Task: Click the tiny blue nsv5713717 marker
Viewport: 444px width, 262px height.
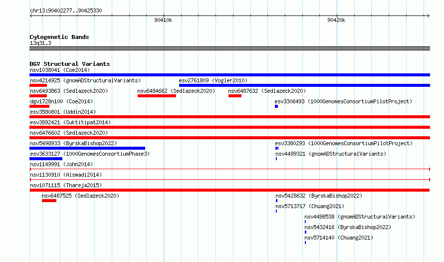Action: tap(276, 211)
